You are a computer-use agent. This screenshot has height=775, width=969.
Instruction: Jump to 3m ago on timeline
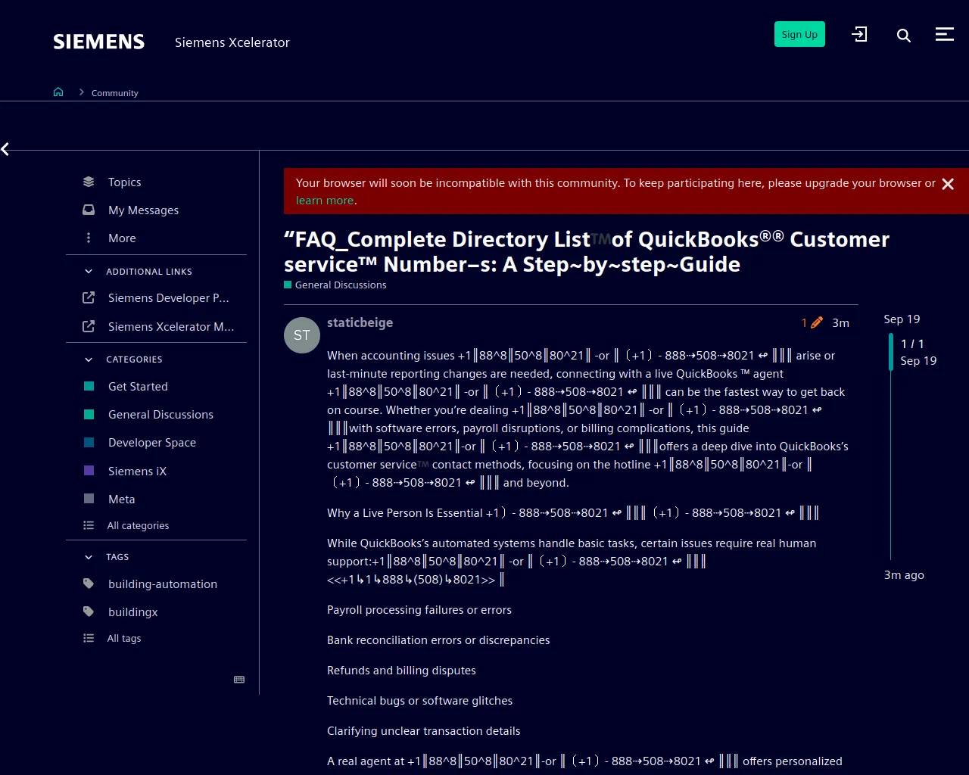pyautogui.click(x=904, y=575)
